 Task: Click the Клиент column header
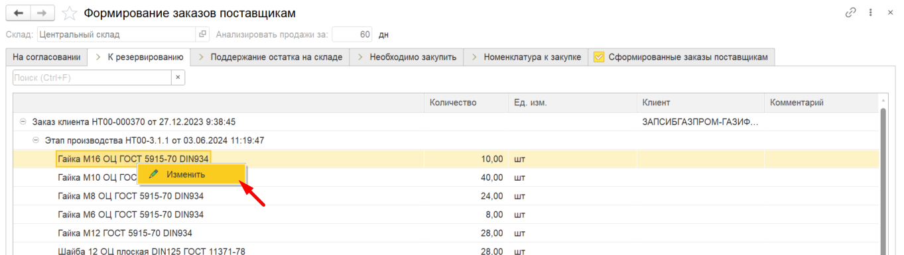click(700, 103)
